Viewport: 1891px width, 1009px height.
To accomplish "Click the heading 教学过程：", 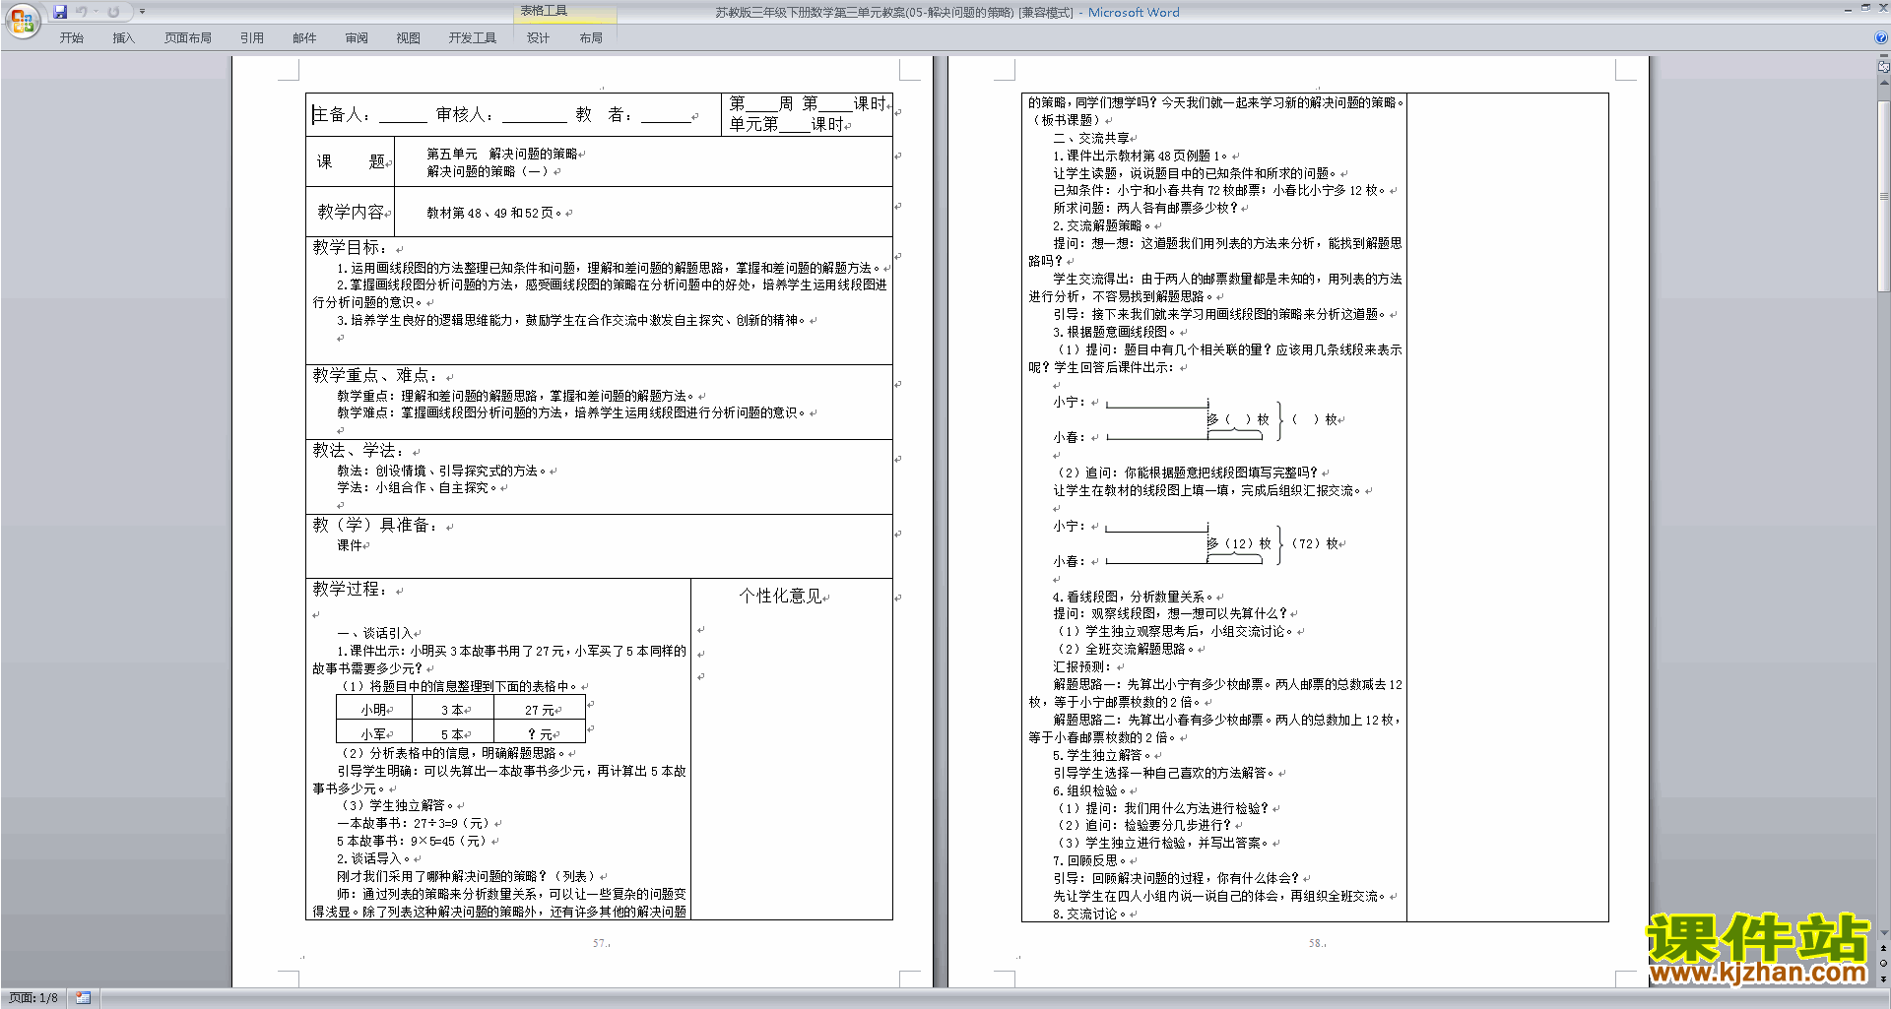I will (351, 589).
